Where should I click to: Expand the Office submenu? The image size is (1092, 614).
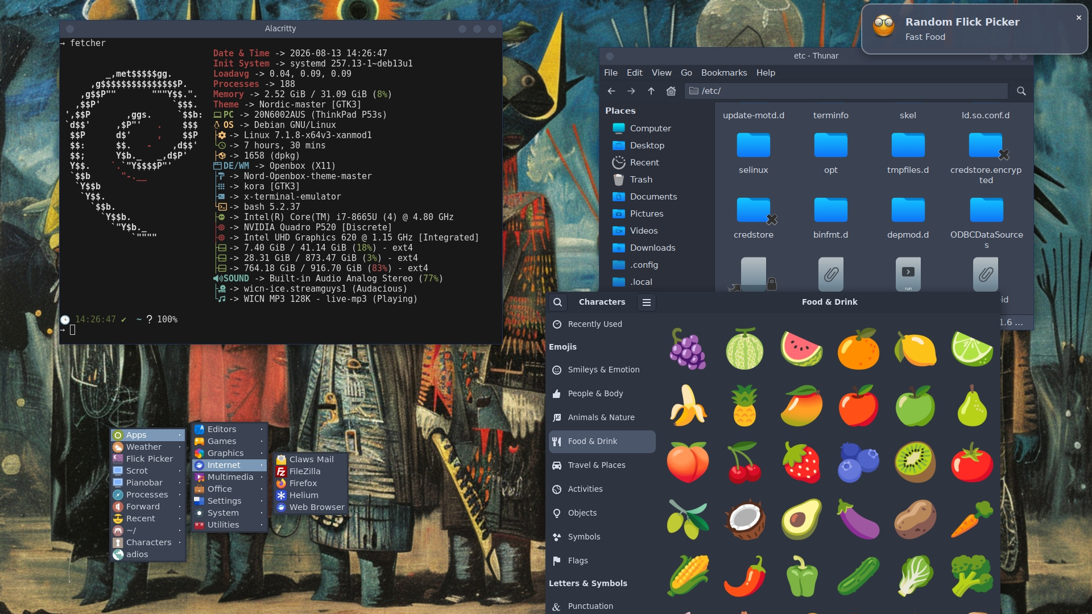[230, 489]
